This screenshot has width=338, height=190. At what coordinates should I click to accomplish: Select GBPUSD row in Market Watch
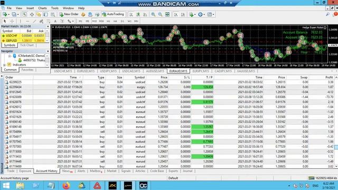coord(23,41)
